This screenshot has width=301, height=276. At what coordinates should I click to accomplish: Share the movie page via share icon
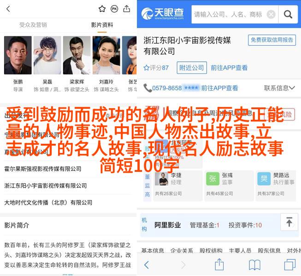tap(126, 9)
